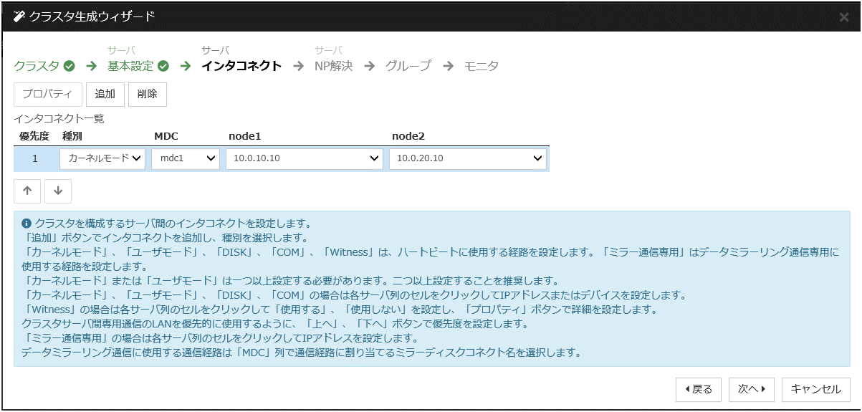Expand the node1 IP address dropdown
The height and width of the screenshot is (412, 862).
tap(304, 158)
